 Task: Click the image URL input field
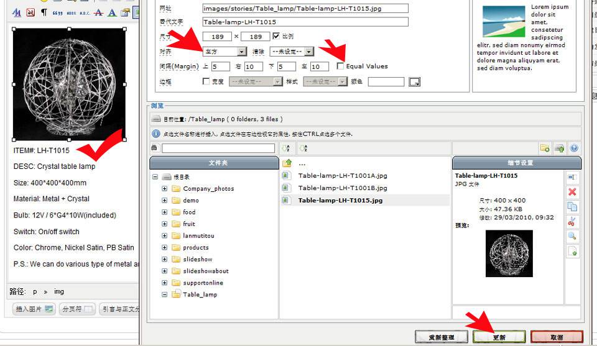[x=305, y=8]
